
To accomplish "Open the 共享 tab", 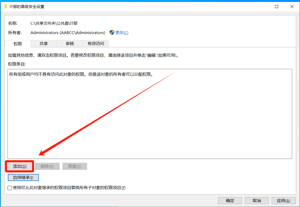I will pos(44,44).
